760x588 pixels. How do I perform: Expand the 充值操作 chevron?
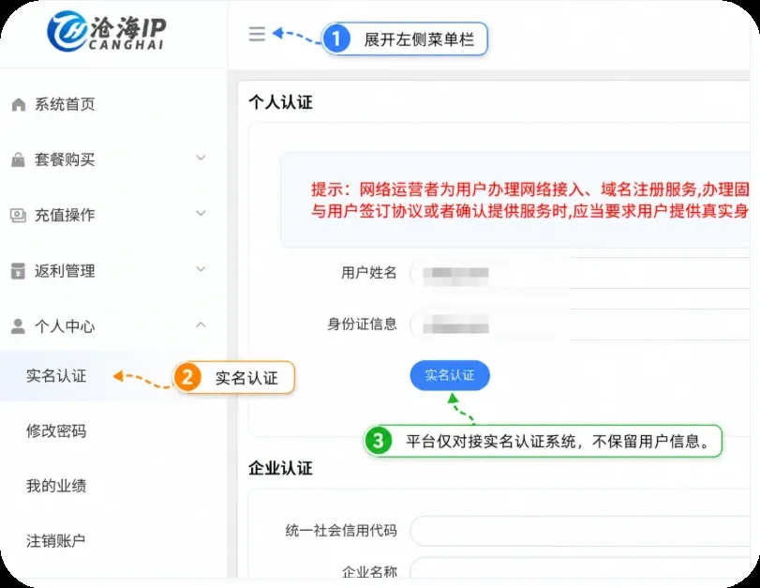[201, 213]
